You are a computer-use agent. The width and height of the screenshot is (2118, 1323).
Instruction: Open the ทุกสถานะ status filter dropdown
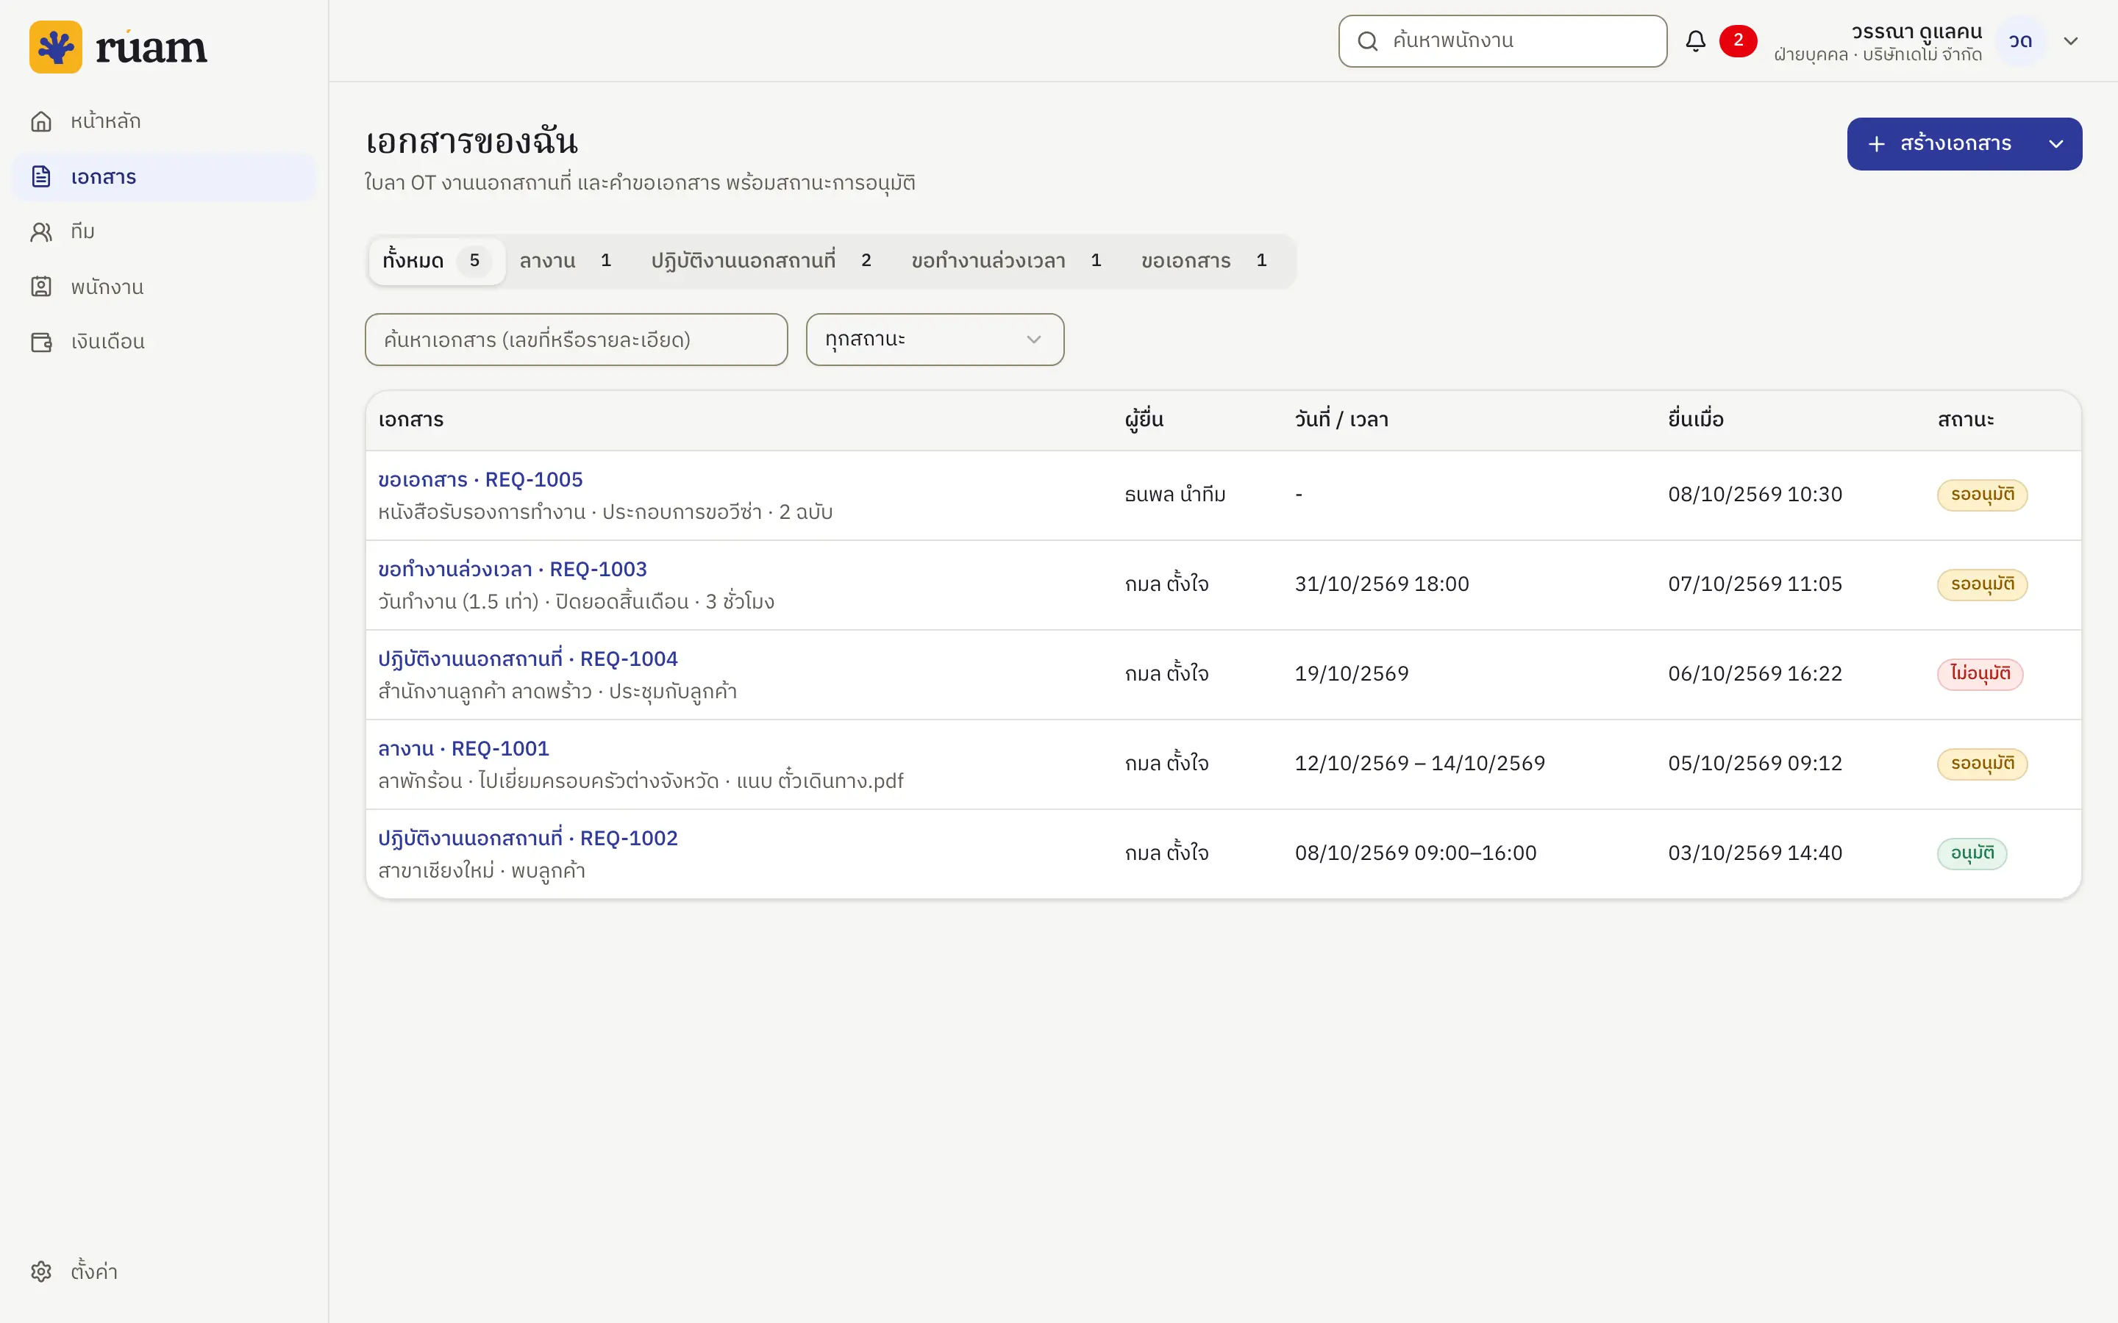[935, 340]
